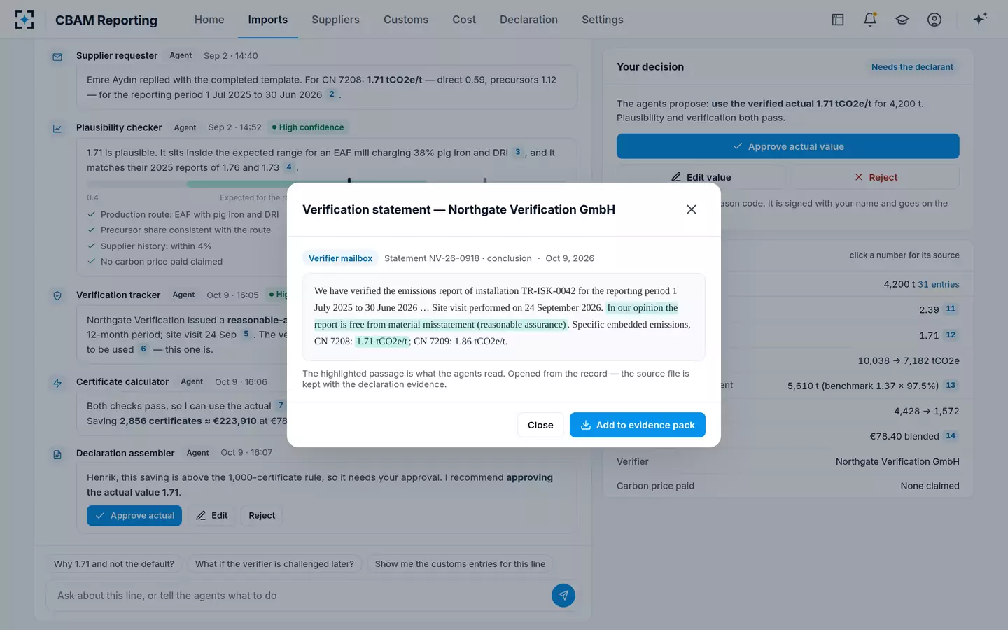Click Approve actual in Declaration assembler
The height and width of the screenshot is (630, 1008).
134,516
